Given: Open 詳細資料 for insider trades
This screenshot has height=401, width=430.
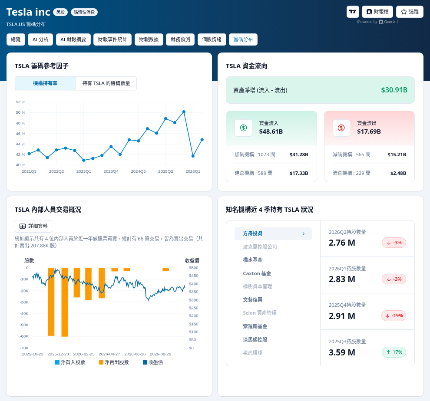Looking at the screenshot, I should click(33, 226).
